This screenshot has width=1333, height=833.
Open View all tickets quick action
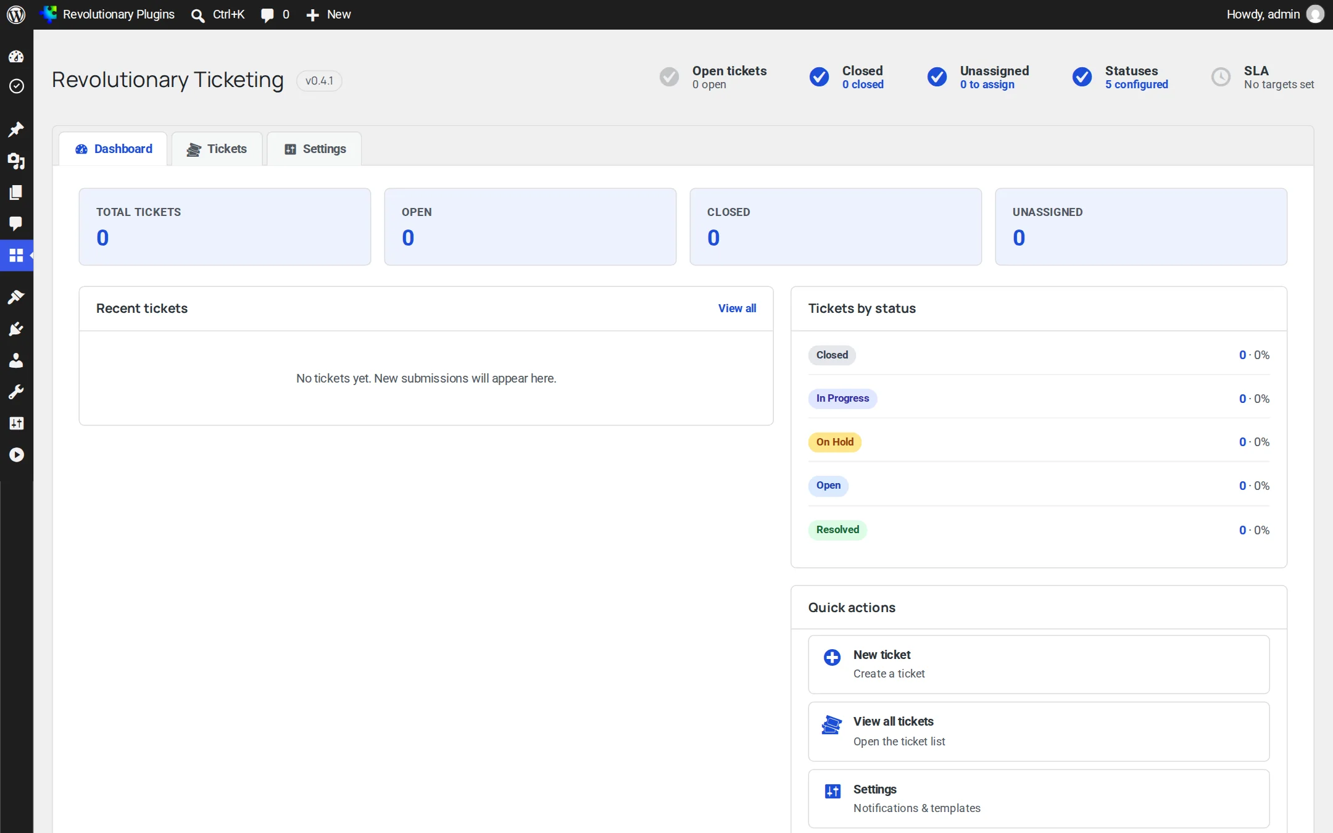[x=1039, y=731]
